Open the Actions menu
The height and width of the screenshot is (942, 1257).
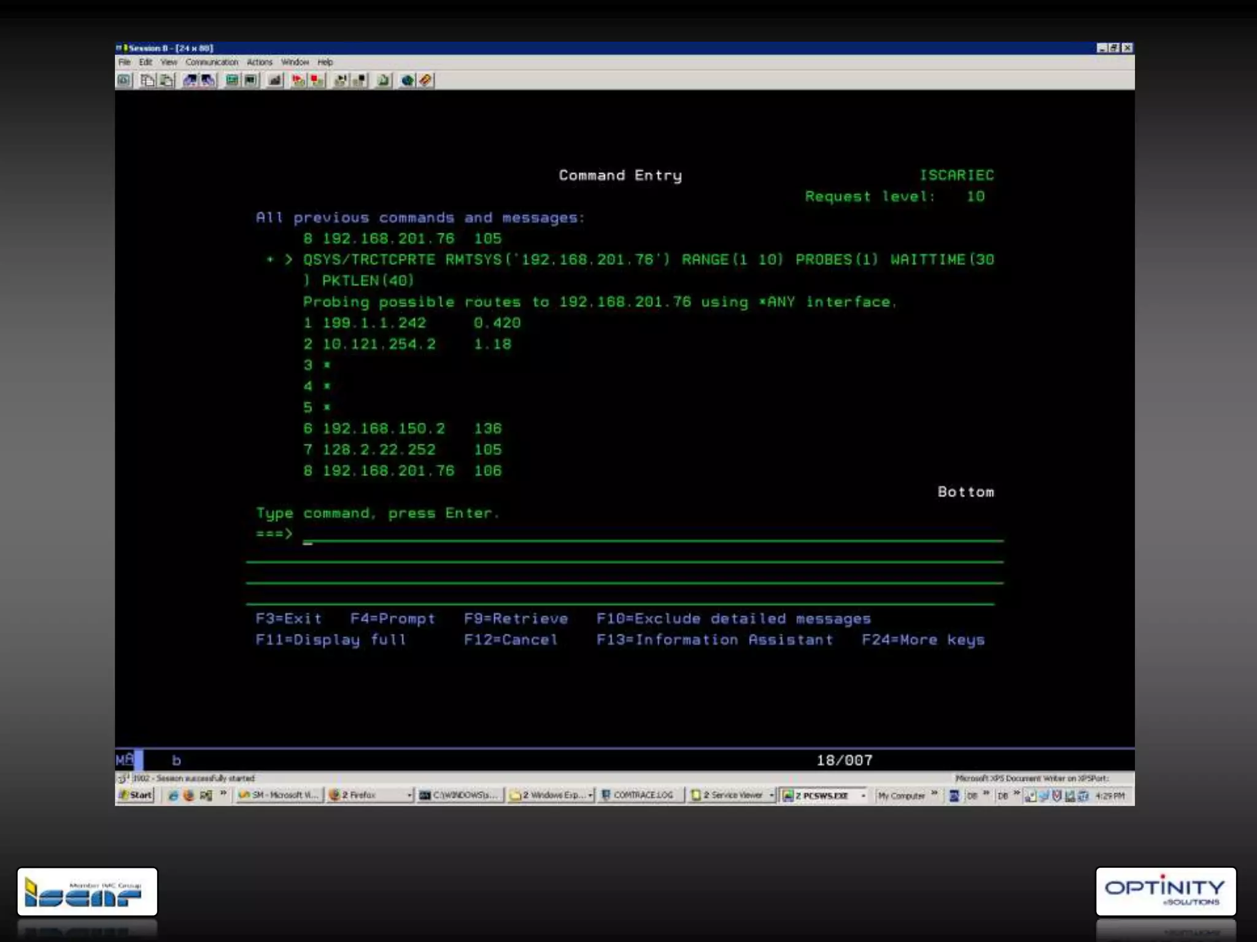pos(259,63)
